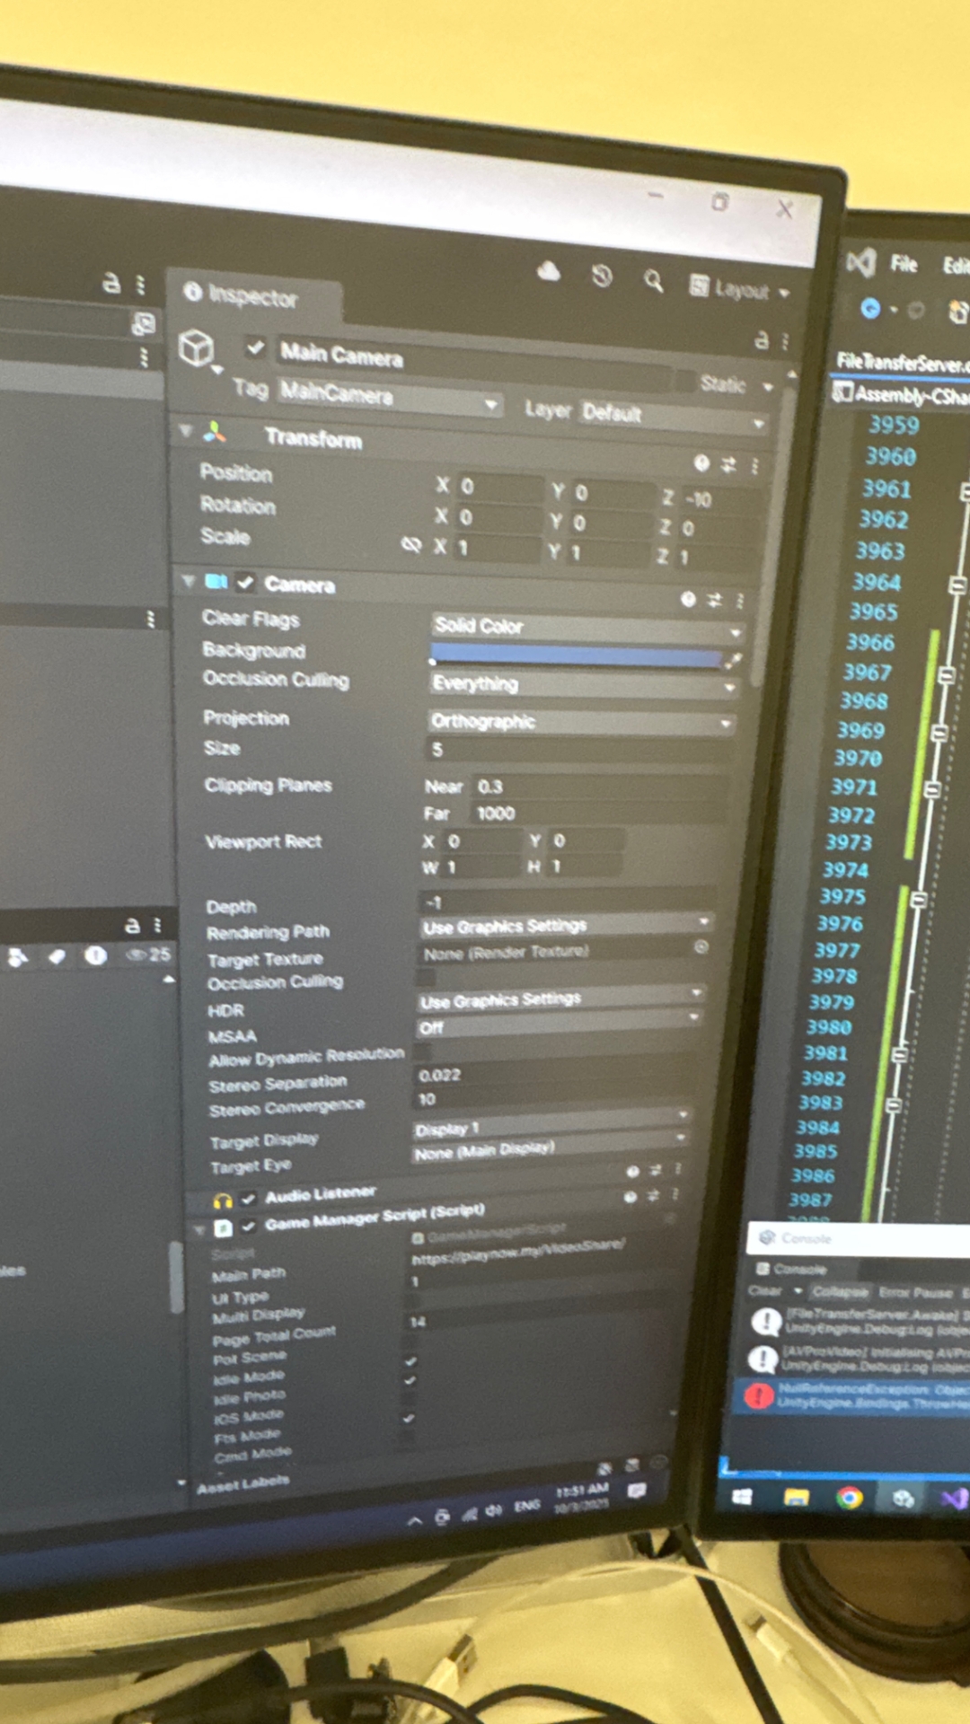
Task: Switch to the Inspector tab
Action: tap(252, 295)
